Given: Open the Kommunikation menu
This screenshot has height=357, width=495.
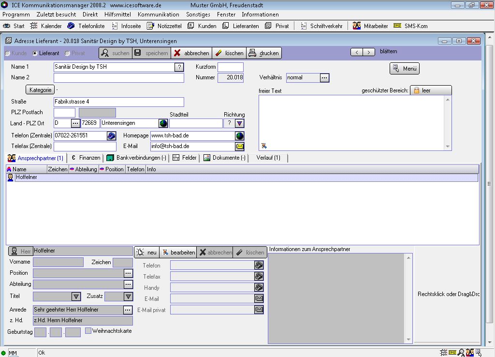Looking at the screenshot, I should pos(158,15).
